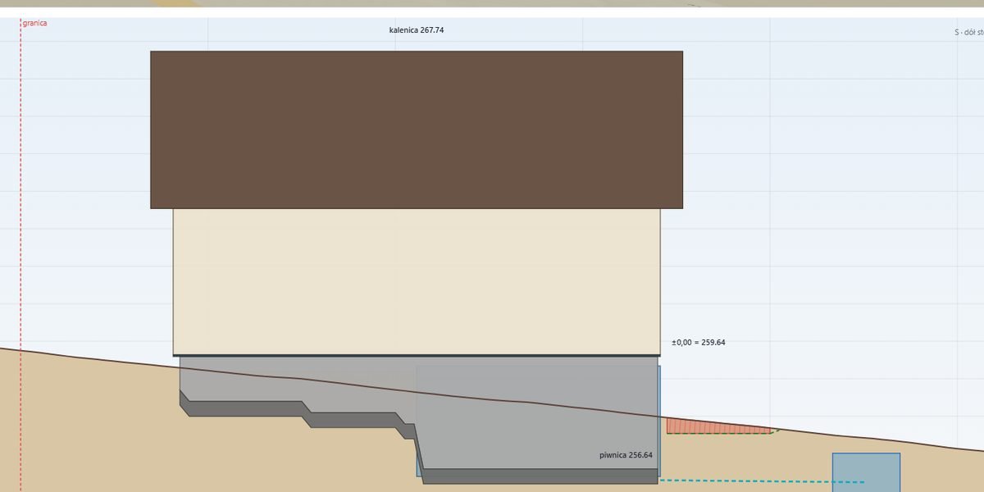Click the brown roof rectangle
The width and height of the screenshot is (984, 492).
click(x=417, y=130)
